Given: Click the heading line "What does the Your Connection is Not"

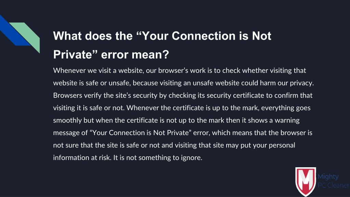Looking at the screenshot, I should point(162,36).
